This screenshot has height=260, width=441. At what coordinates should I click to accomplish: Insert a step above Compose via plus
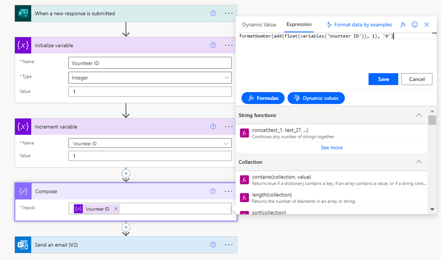[x=126, y=174]
